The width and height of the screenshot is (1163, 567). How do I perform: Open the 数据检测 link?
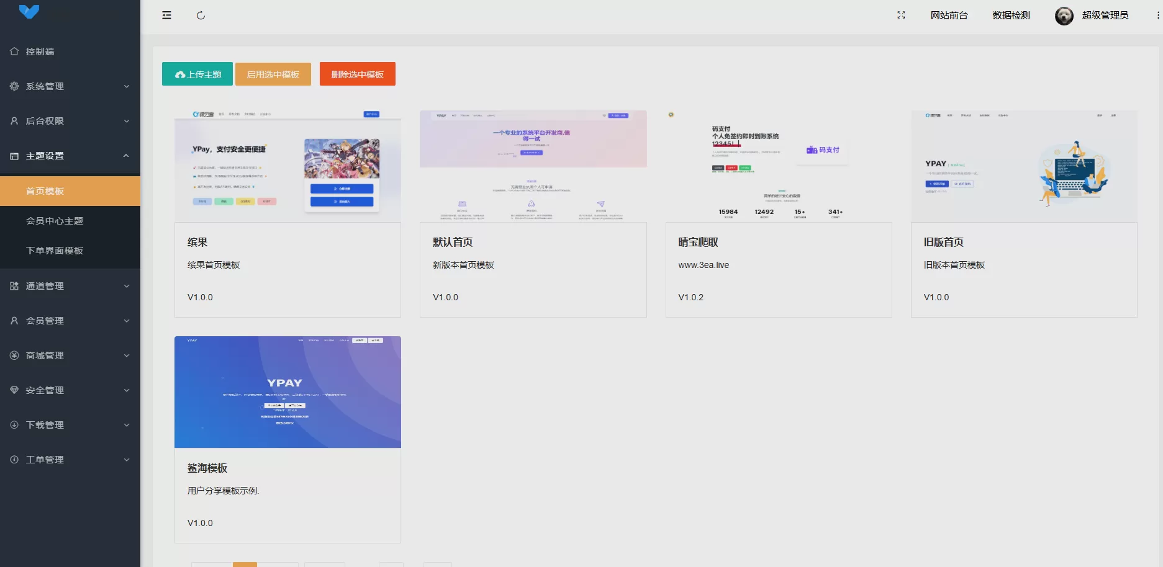pyautogui.click(x=1011, y=16)
